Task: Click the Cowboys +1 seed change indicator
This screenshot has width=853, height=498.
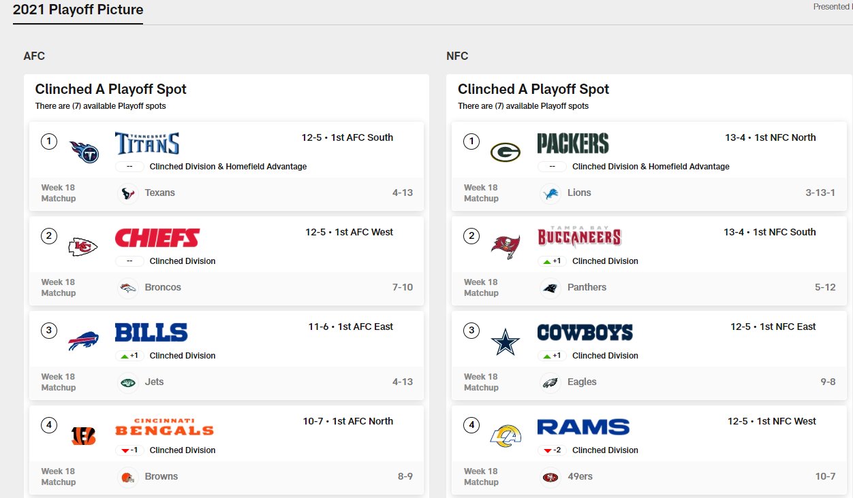Action: 551,356
